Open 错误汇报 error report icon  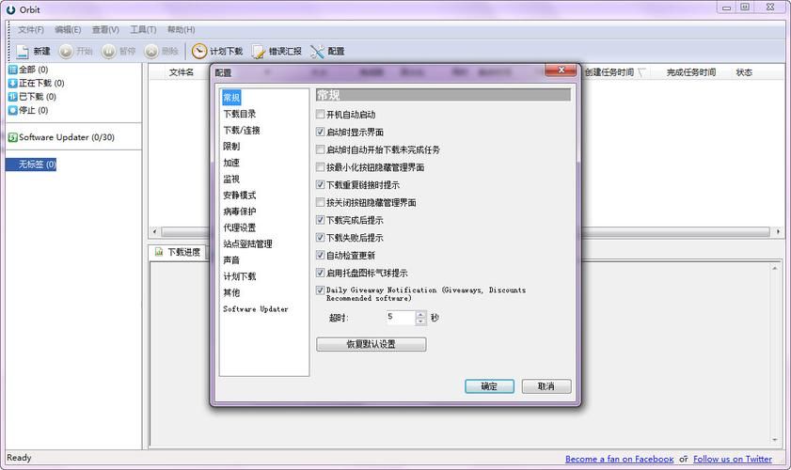[x=259, y=52]
